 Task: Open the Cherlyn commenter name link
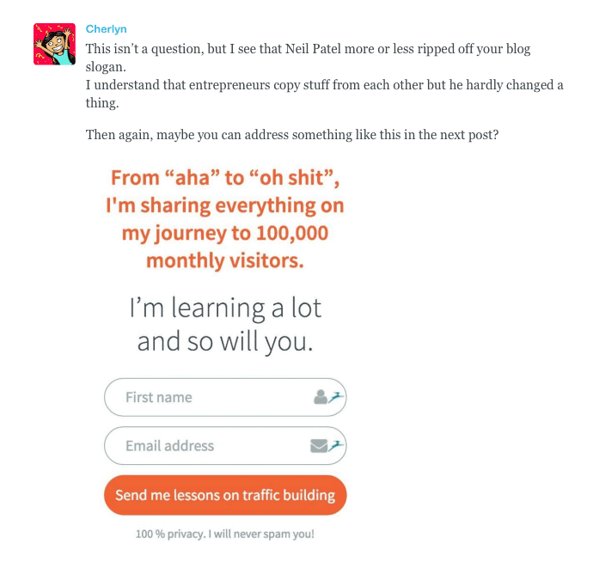click(107, 29)
